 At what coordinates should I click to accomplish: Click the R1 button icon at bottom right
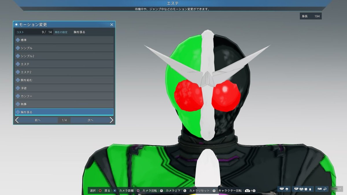(296, 189)
